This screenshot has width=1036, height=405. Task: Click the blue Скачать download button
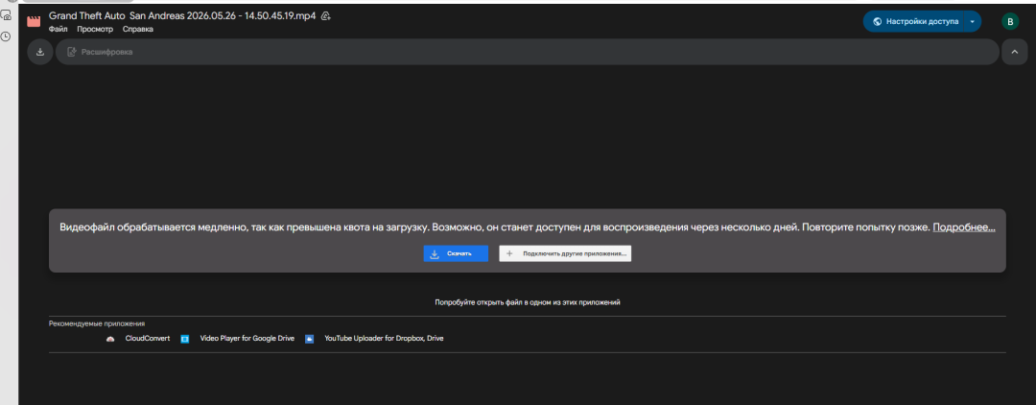pyautogui.click(x=456, y=253)
